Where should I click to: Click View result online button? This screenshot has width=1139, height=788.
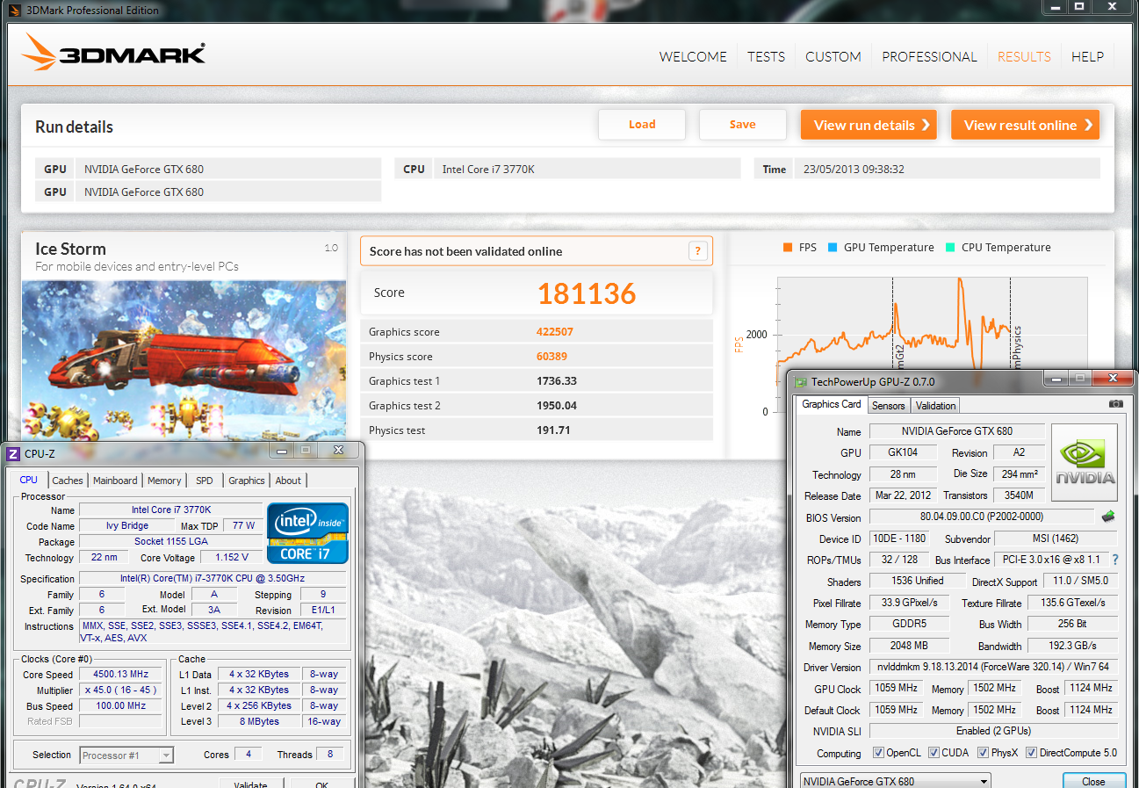(1025, 125)
